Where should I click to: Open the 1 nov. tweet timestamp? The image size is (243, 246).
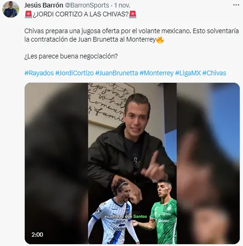[122, 5]
